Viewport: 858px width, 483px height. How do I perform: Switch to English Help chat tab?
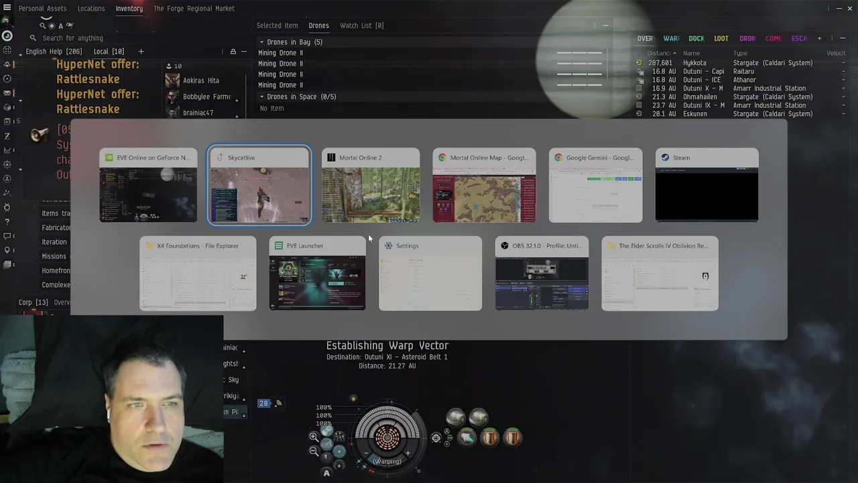54,52
